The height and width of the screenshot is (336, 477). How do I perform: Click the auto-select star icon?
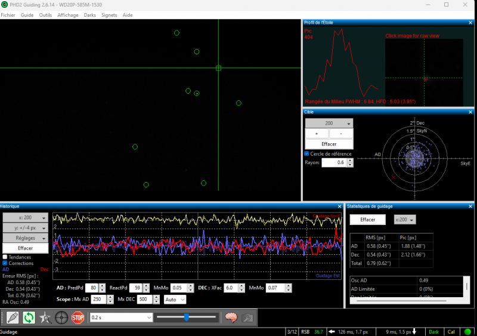(x=45, y=317)
